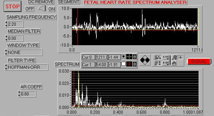
Task: Open the x.xx X-axis format menu
Action: (x=166, y=58)
